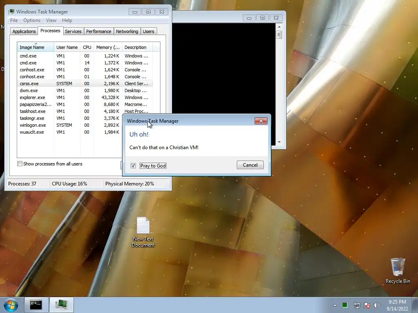Switch to the Networking tab

[x=127, y=31]
